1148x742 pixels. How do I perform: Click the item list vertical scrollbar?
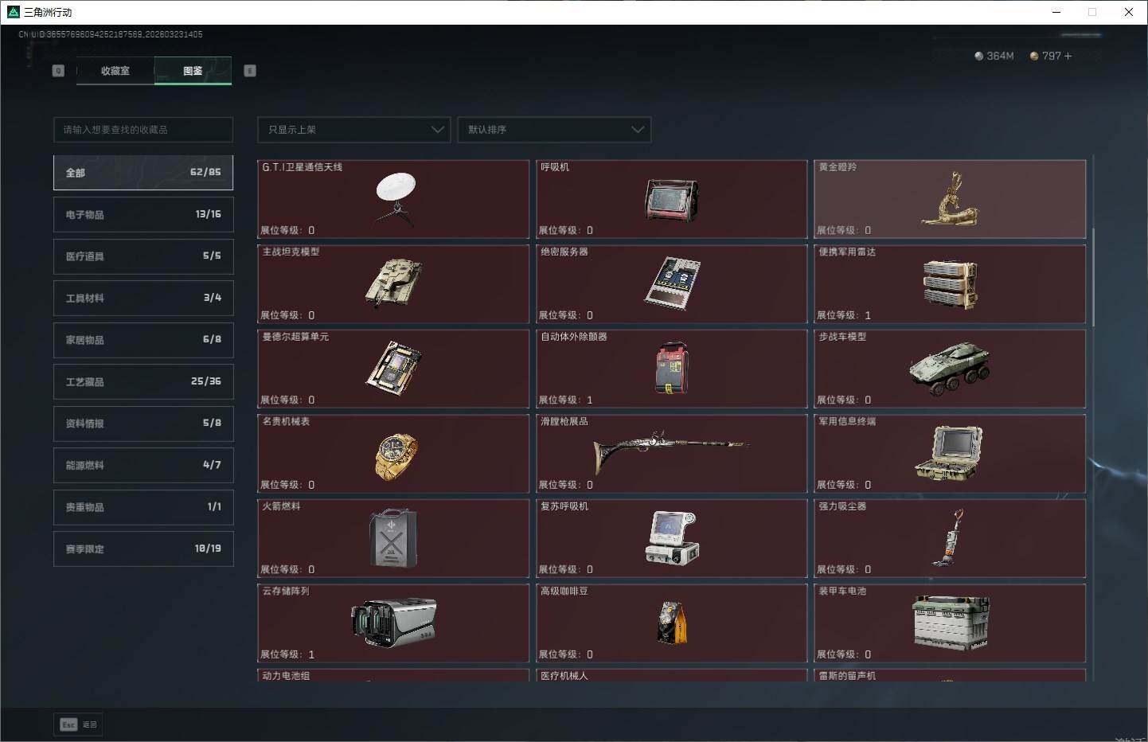(1094, 277)
